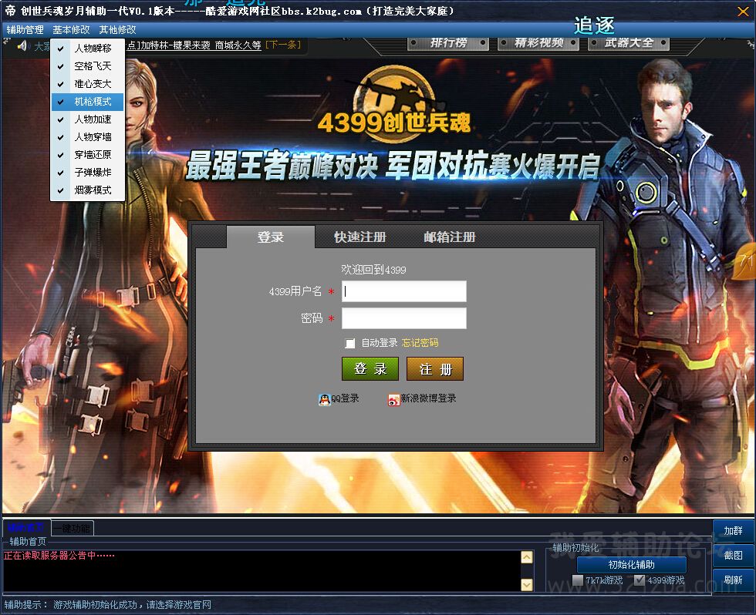756x615 pixels.
Task: Switch to the 邮箱注册 tab
Action: (450, 237)
